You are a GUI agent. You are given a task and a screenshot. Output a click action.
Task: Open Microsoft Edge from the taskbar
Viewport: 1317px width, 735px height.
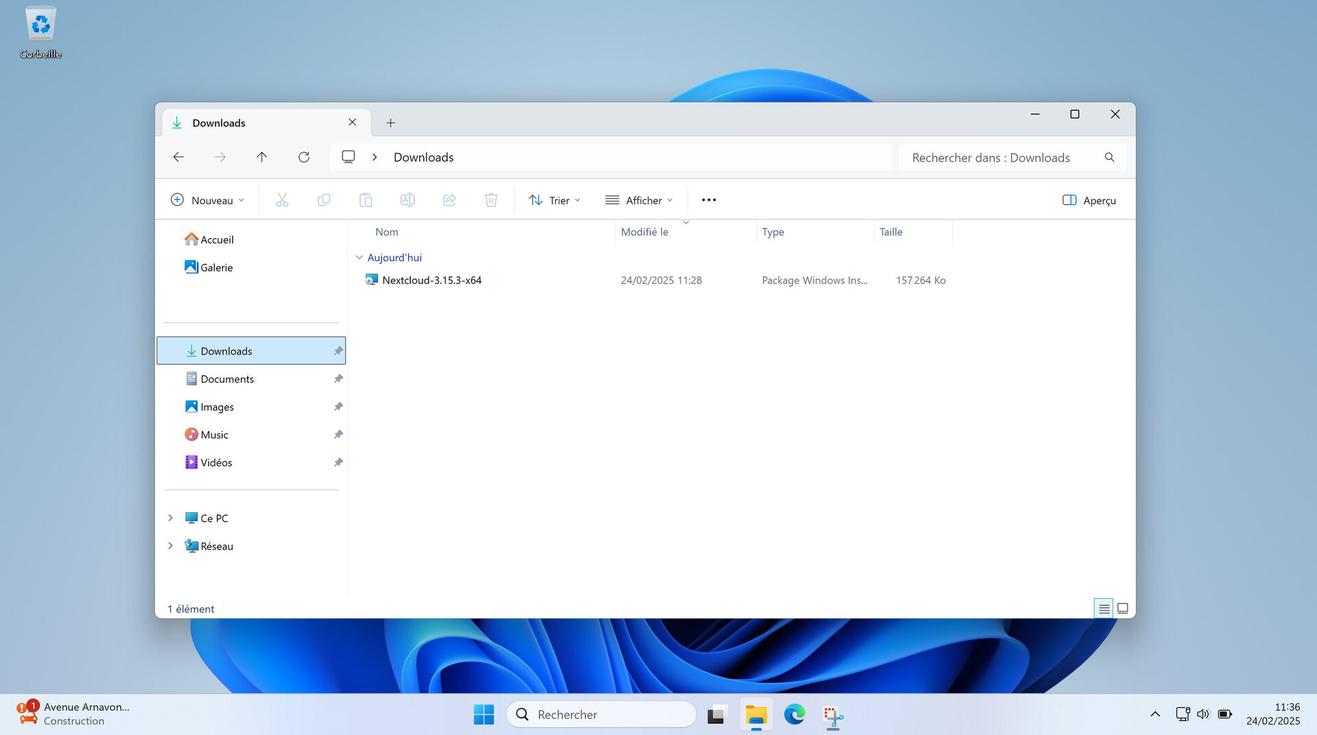[x=794, y=714]
